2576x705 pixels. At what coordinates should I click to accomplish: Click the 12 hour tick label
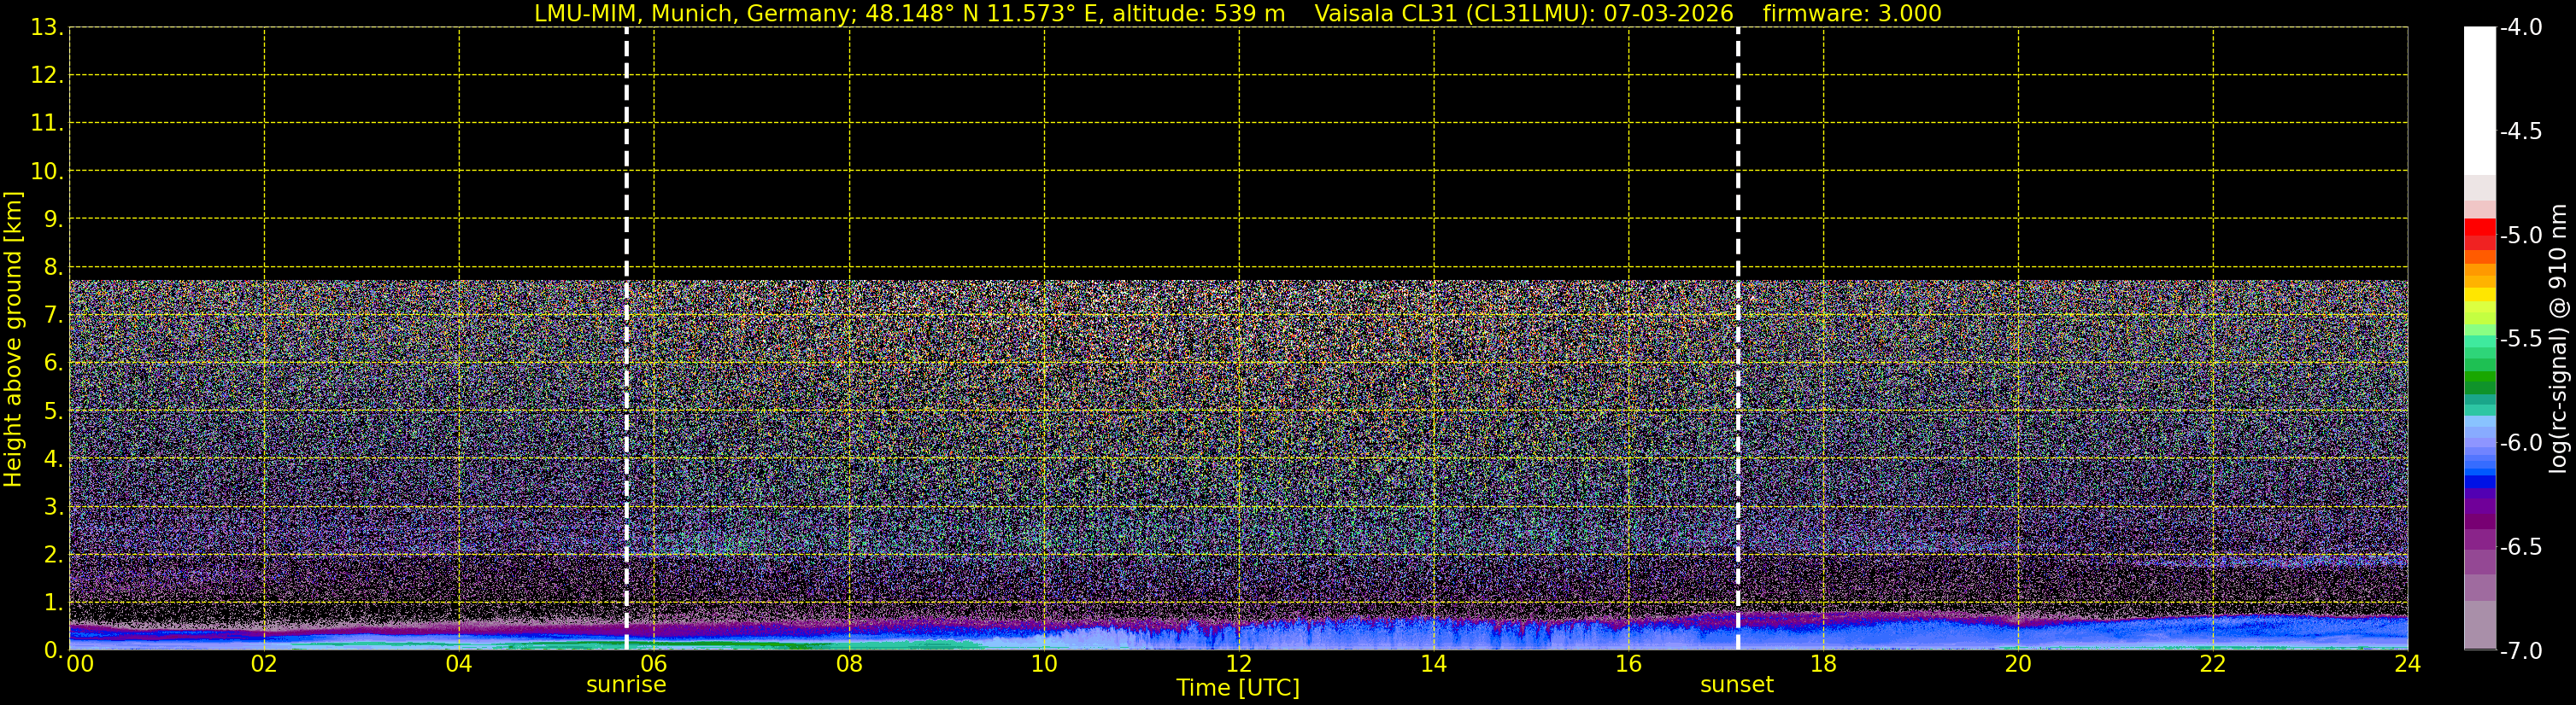pos(1239,664)
